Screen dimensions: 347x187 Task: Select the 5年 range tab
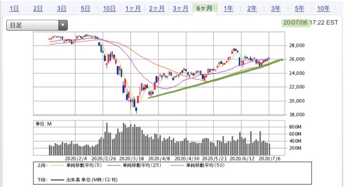click(300, 9)
